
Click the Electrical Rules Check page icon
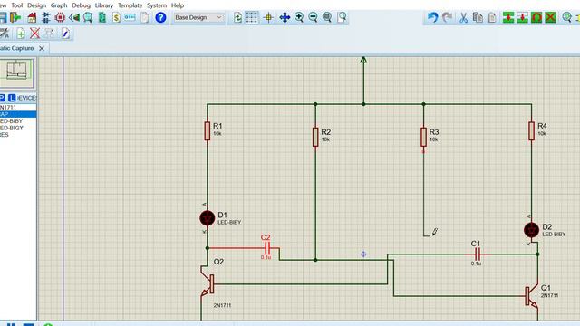click(65, 34)
